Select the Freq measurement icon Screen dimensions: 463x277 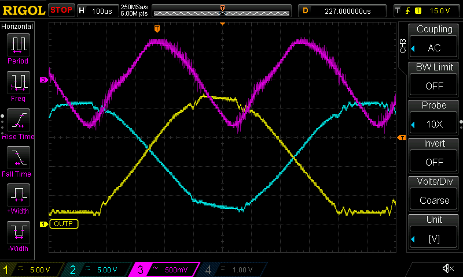17,83
